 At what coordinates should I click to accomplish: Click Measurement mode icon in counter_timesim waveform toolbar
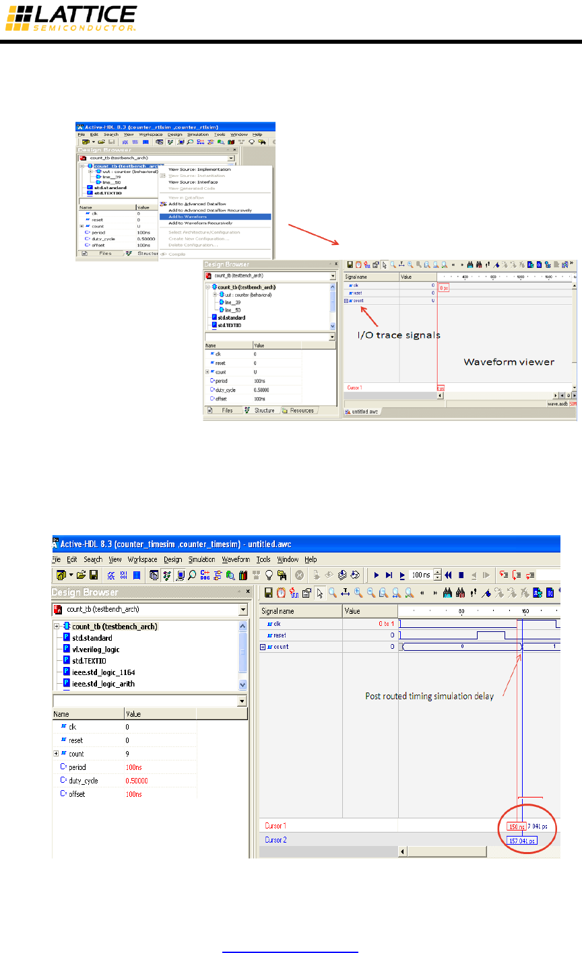click(345, 593)
